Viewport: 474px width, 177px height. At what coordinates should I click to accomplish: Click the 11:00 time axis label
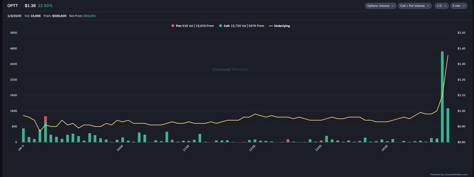[186, 147]
